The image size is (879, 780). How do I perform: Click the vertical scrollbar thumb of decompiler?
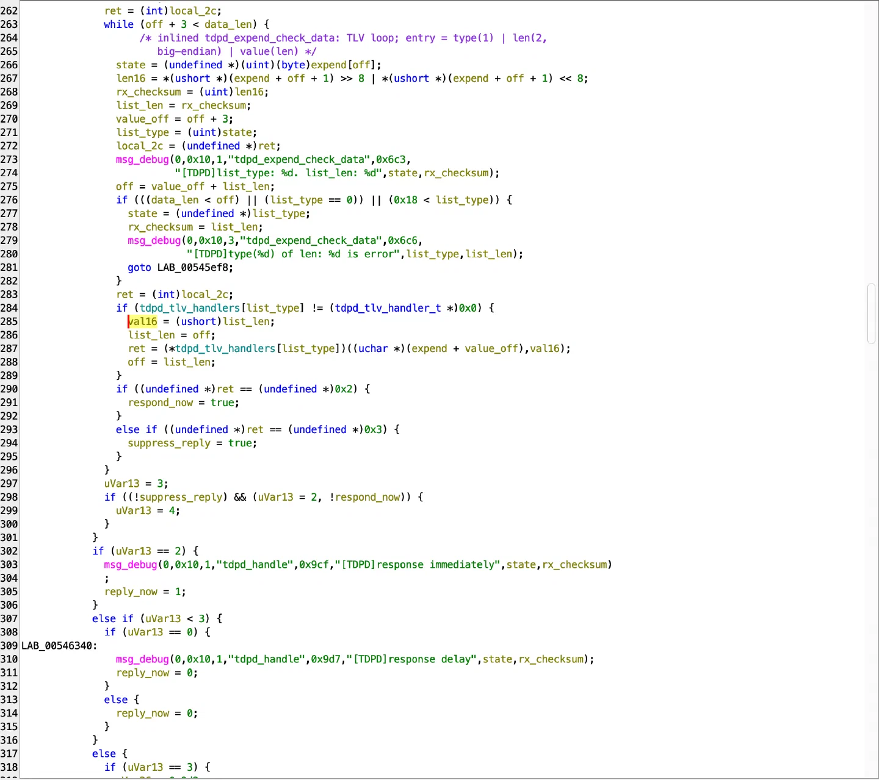pos(872,314)
